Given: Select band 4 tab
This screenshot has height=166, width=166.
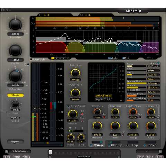Looking at the screenshot, I should [x=63, y=58].
